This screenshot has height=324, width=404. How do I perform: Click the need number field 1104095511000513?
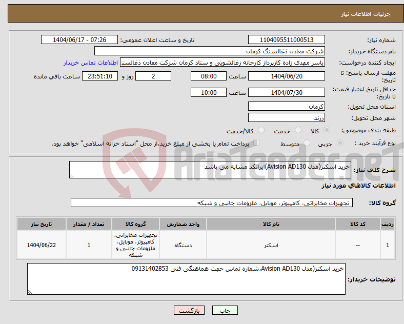(286, 39)
